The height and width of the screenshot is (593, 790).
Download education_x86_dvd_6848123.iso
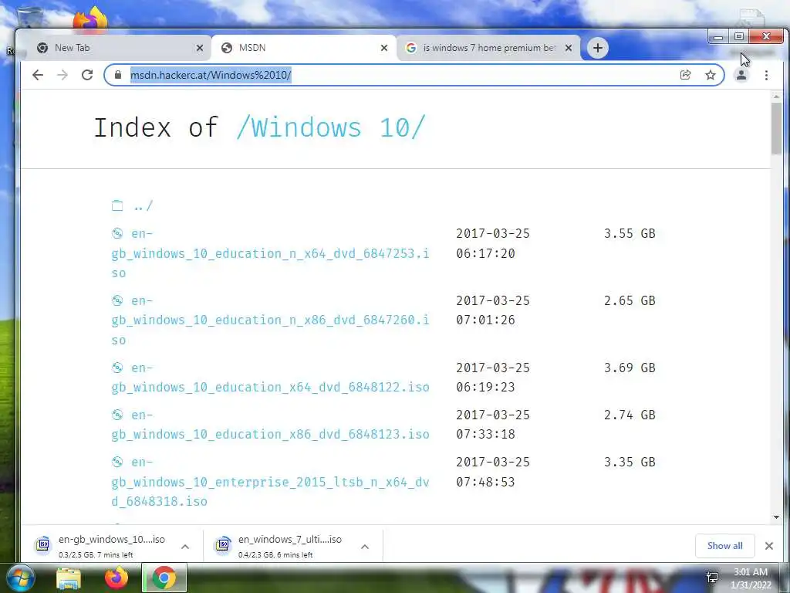click(x=270, y=425)
